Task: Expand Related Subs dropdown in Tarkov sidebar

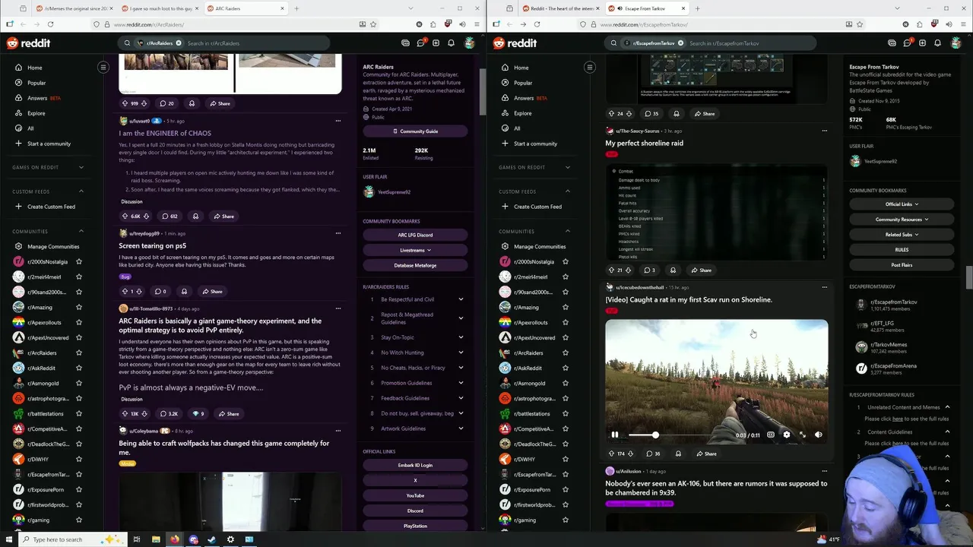Action: pyautogui.click(x=902, y=234)
